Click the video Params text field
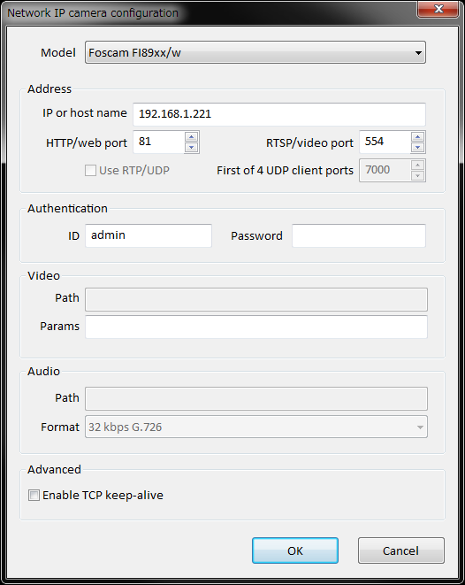465x585 pixels. click(256, 327)
